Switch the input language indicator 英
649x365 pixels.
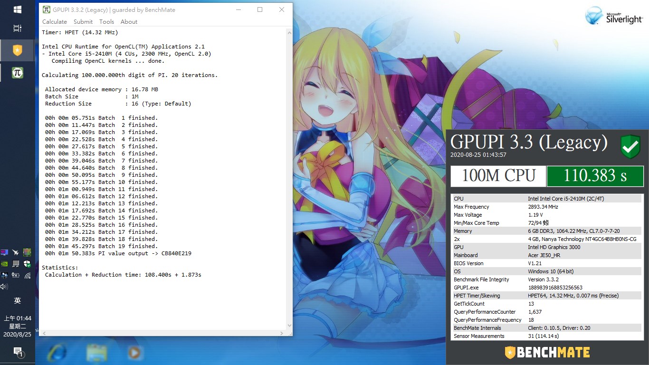click(17, 300)
